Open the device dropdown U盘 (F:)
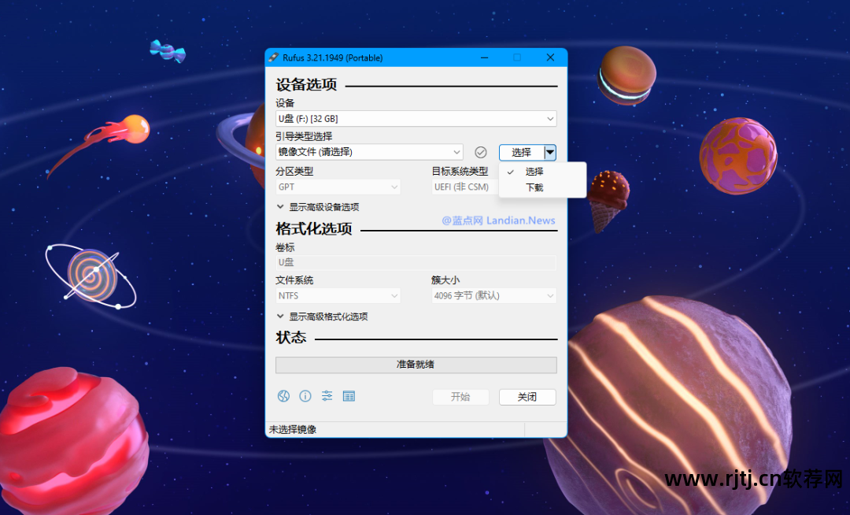Image resolution: width=850 pixels, height=515 pixels. (416, 119)
